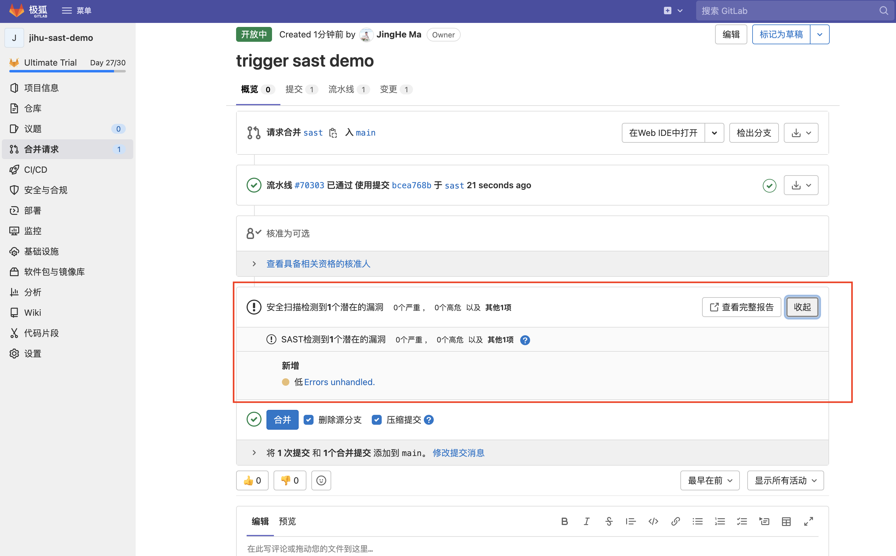Click the search magnifier icon in top bar

coord(883,11)
